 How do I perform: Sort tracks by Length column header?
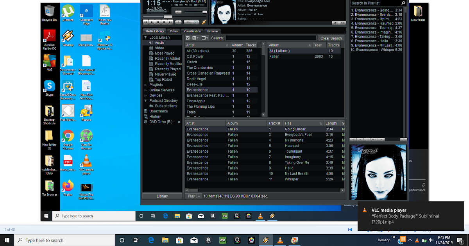(x=332, y=123)
